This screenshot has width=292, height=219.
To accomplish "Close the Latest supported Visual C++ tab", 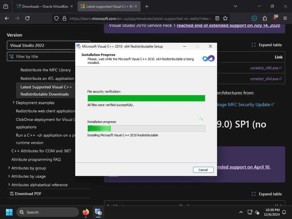I will coord(136,6).
